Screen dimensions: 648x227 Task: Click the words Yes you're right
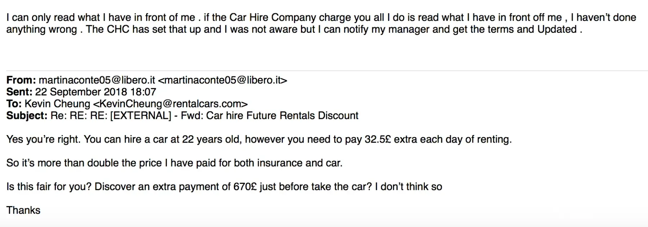click(x=43, y=139)
